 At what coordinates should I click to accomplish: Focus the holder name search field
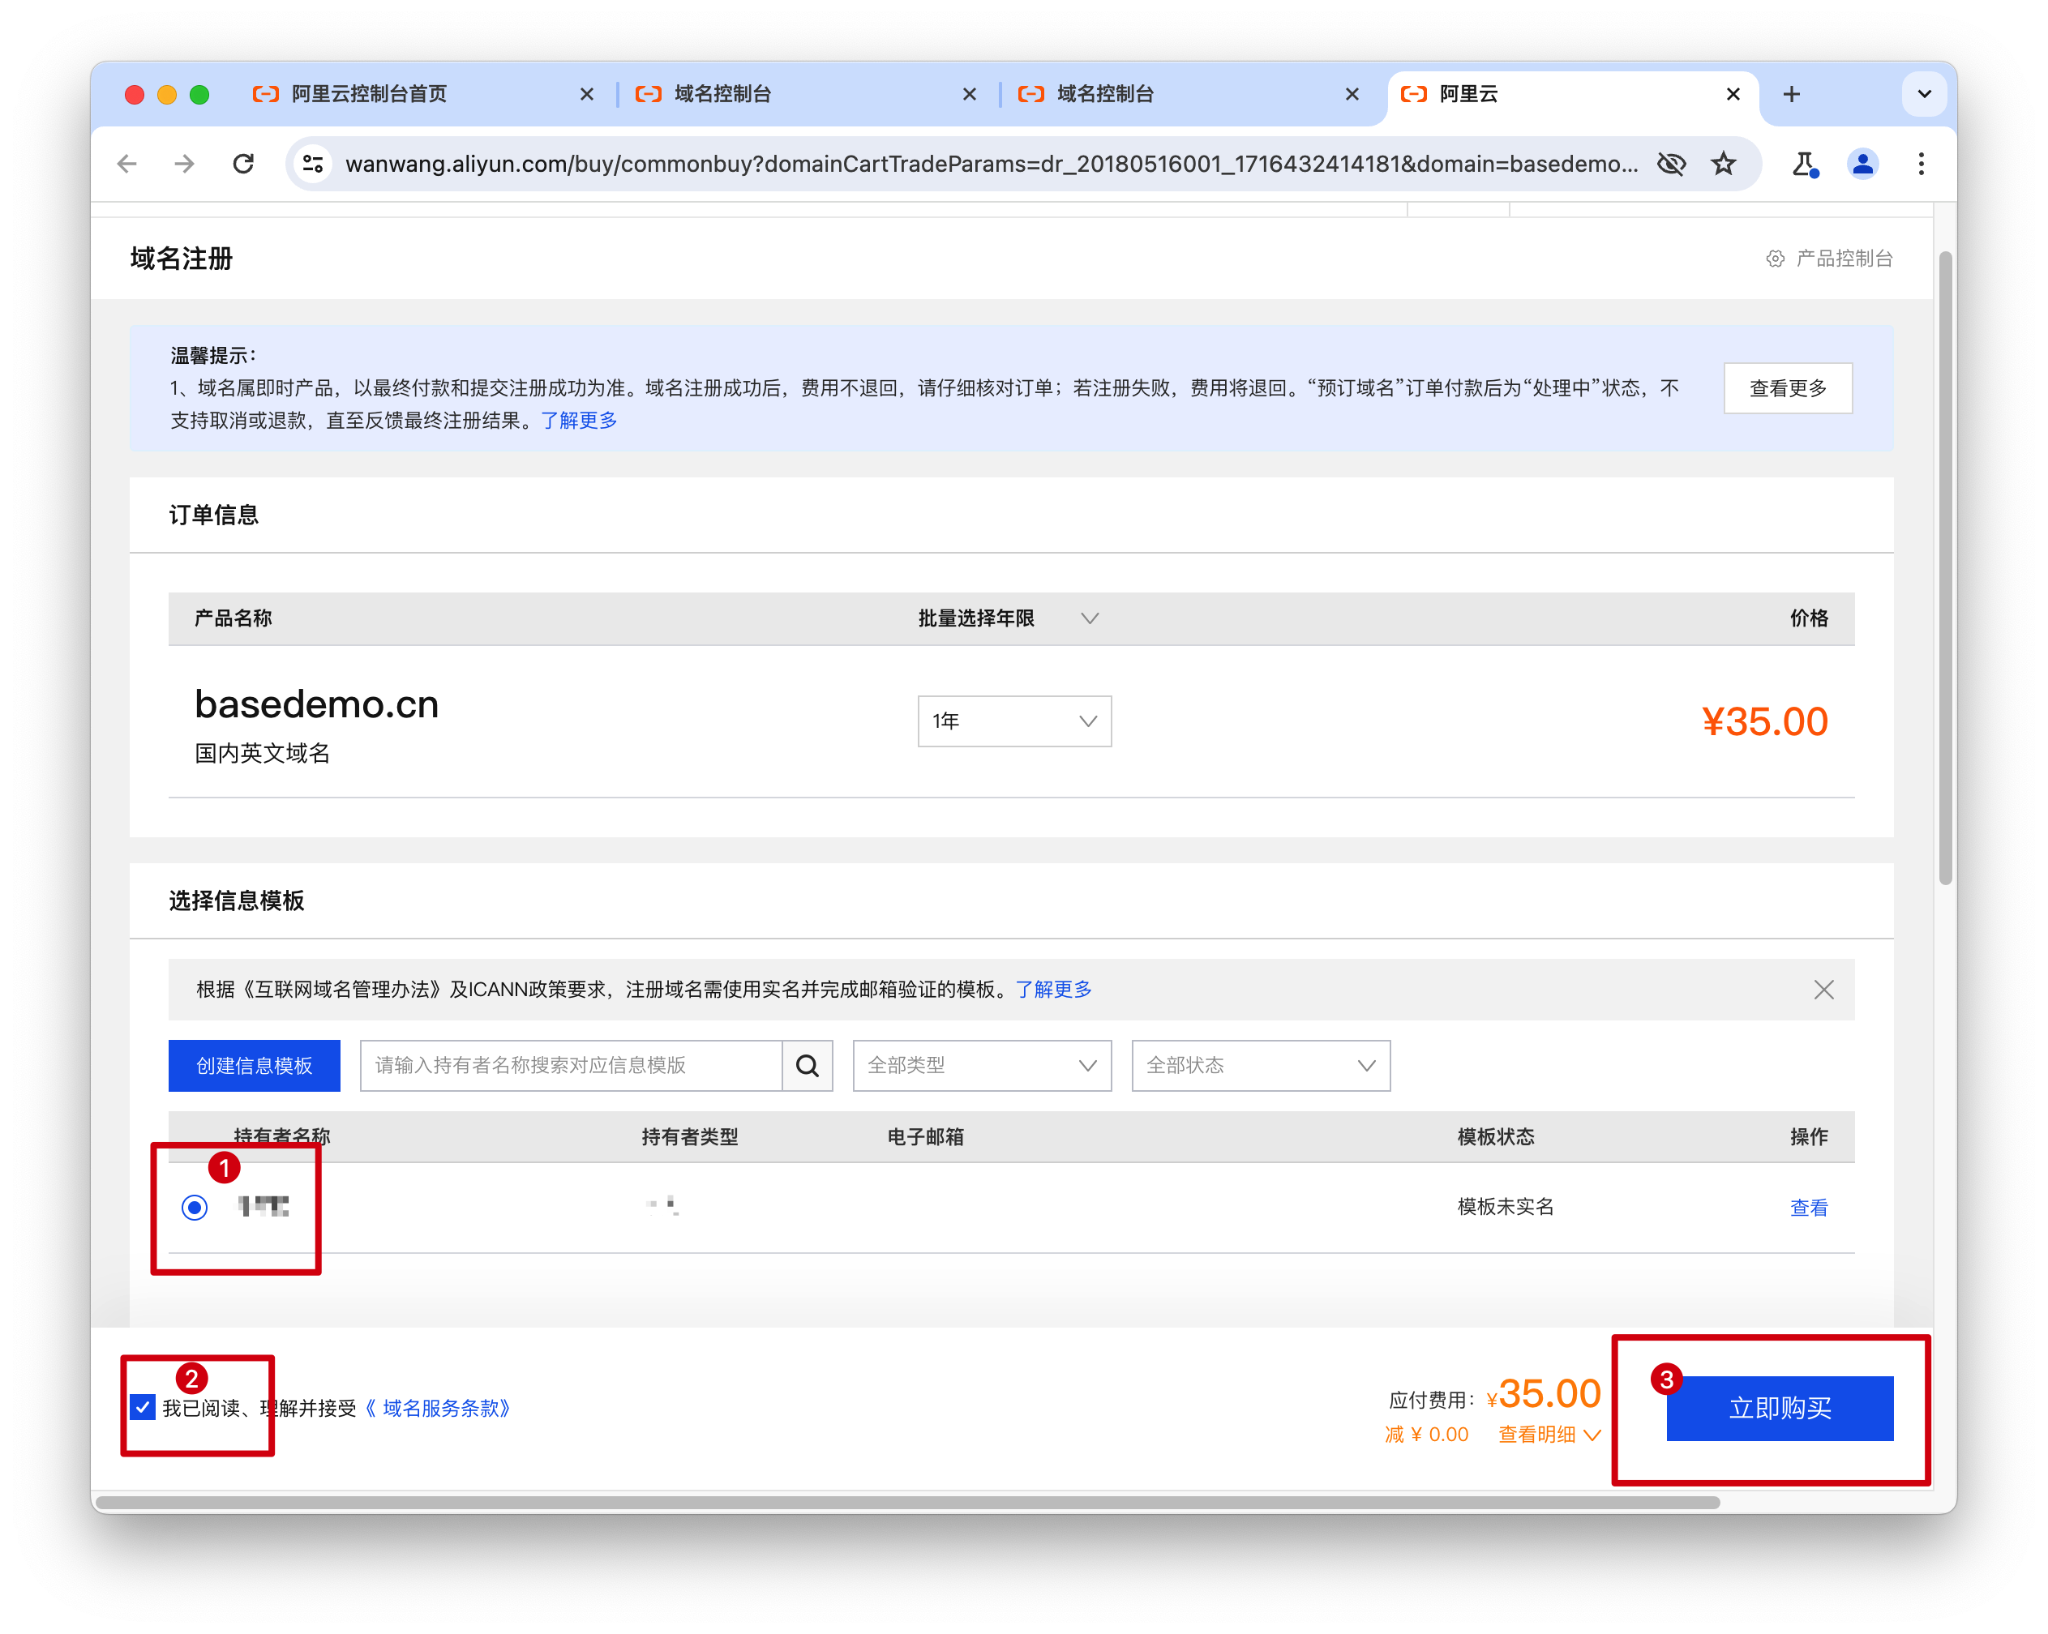point(571,1065)
